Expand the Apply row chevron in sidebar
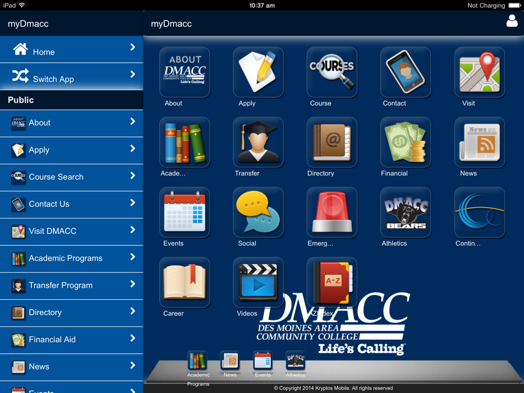 point(133,148)
